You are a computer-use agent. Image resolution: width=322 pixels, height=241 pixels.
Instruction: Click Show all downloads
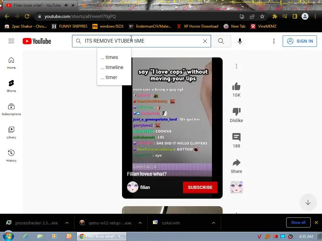(298, 222)
